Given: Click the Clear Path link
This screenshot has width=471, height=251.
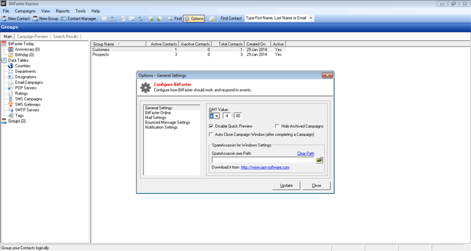Looking at the screenshot, I should tap(305, 153).
